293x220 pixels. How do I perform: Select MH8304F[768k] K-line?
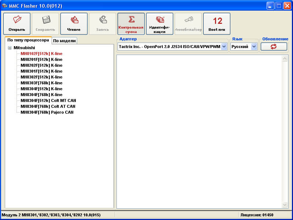tap(41, 95)
